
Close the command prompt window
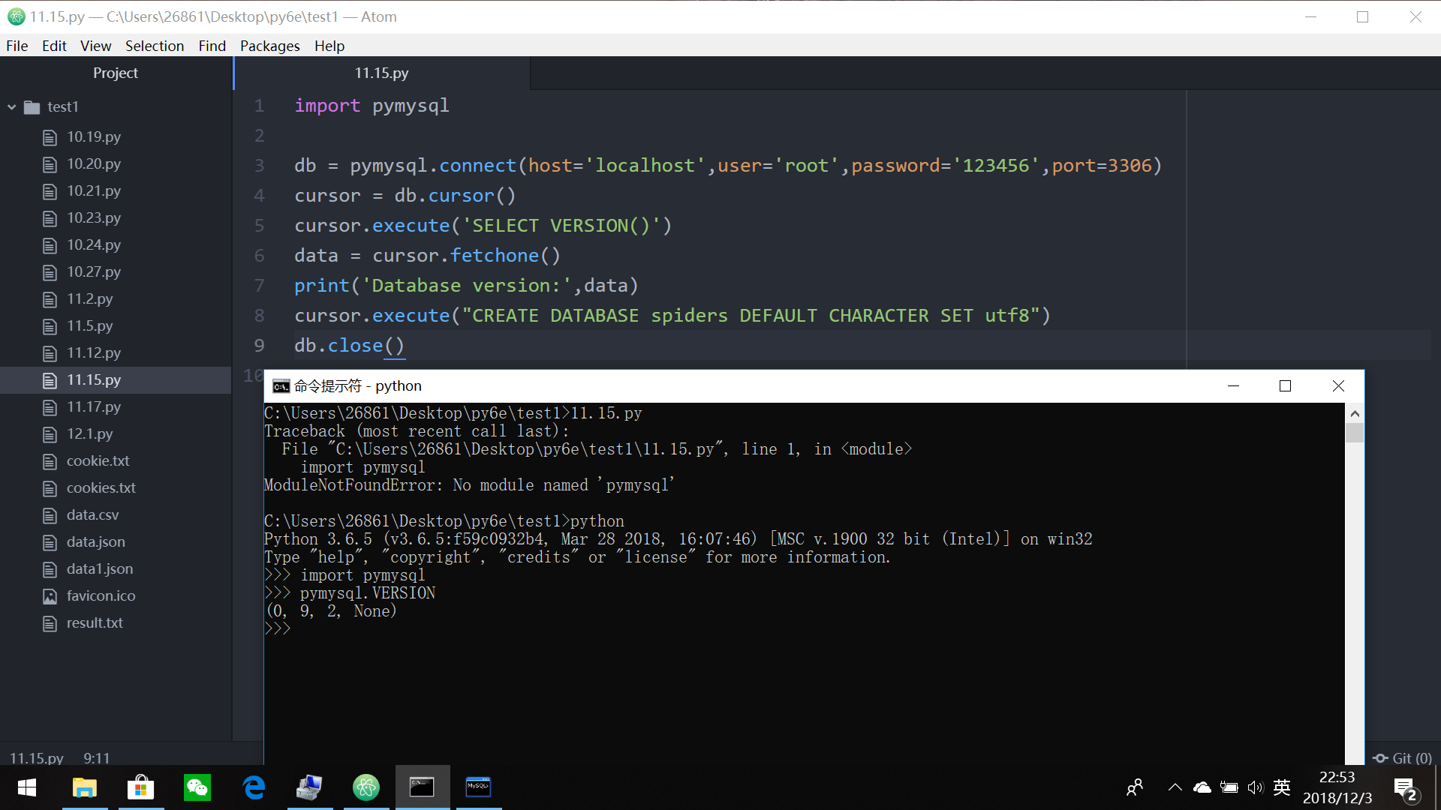(x=1338, y=385)
